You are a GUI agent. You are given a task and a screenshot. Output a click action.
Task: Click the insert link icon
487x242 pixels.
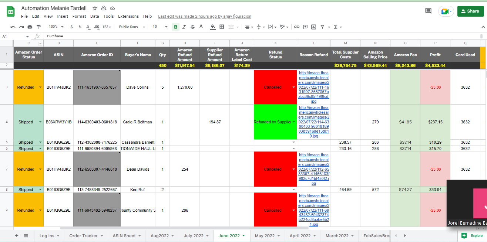pos(297,27)
